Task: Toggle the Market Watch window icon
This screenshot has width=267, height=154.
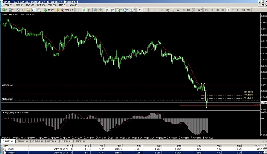Action: tap(18, 10)
